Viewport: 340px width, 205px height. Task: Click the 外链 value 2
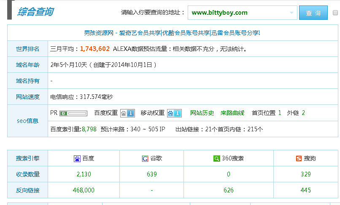pyautogui.click(x=303, y=113)
